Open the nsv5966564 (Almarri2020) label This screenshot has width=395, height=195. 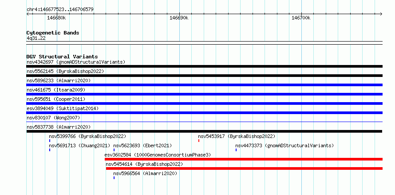click(145, 173)
